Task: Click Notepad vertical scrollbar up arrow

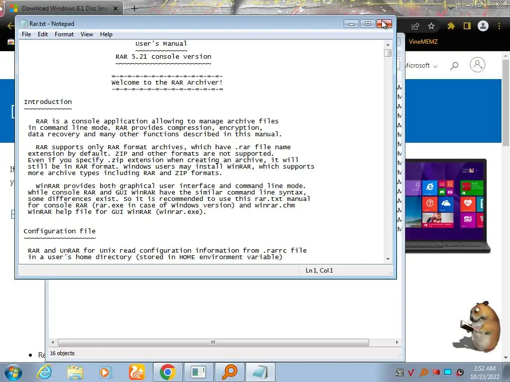Action: pos(387,44)
